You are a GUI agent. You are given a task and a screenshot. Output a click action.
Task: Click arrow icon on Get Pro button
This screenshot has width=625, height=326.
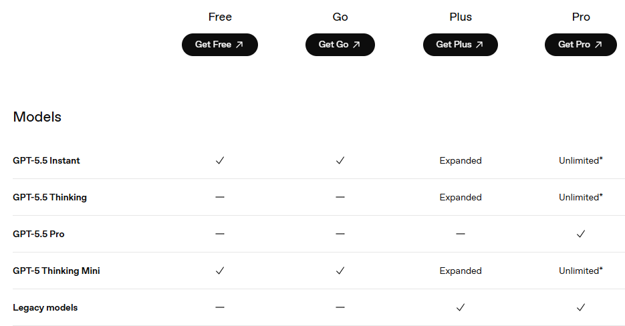[x=598, y=45]
